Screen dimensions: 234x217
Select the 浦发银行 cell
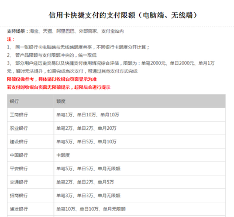click(30, 209)
